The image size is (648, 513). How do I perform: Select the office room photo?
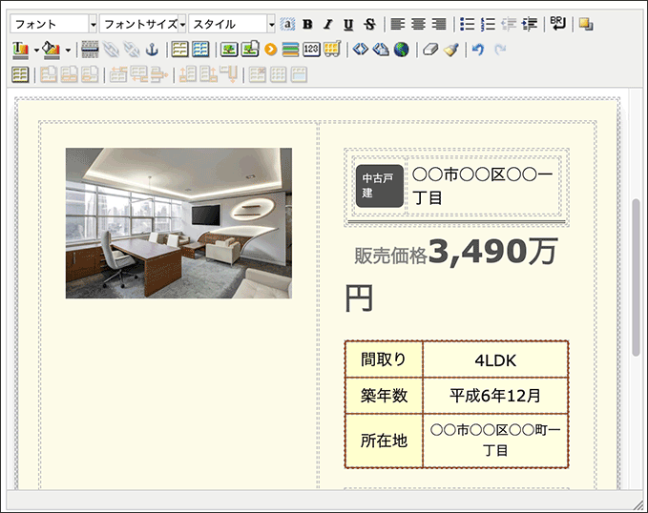[x=179, y=223]
